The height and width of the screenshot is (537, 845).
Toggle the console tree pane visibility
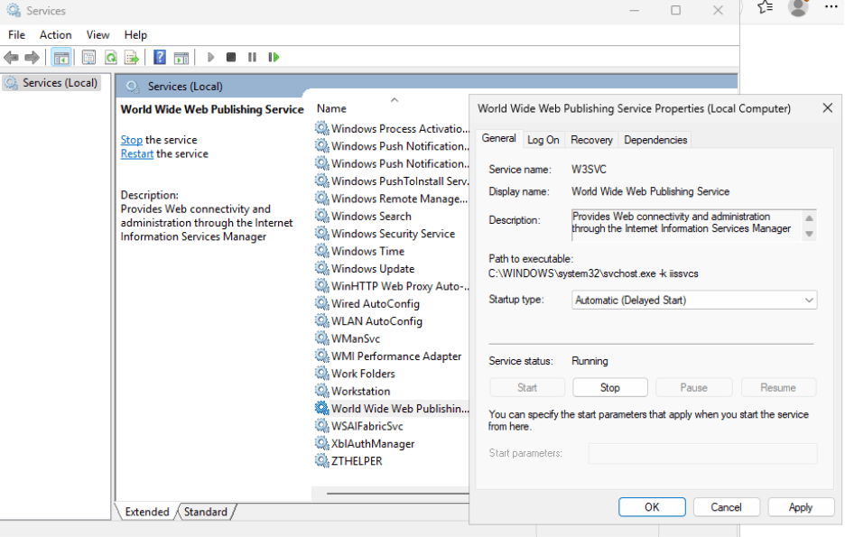60,57
